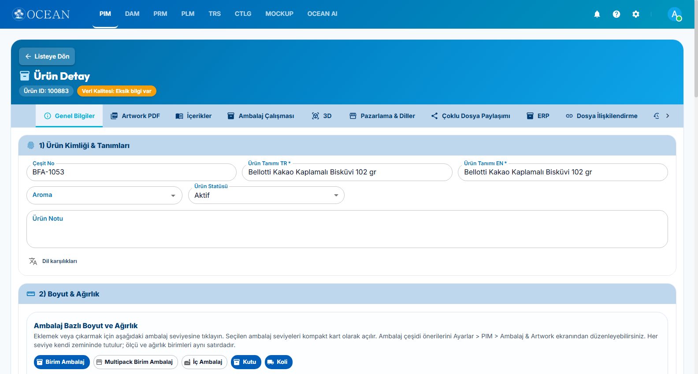Open the İçerikler tab
The width and height of the screenshot is (698, 374).
tap(193, 116)
